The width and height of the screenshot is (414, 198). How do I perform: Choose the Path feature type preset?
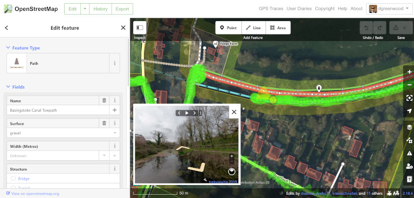pyautogui.click(x=58, y=63)
